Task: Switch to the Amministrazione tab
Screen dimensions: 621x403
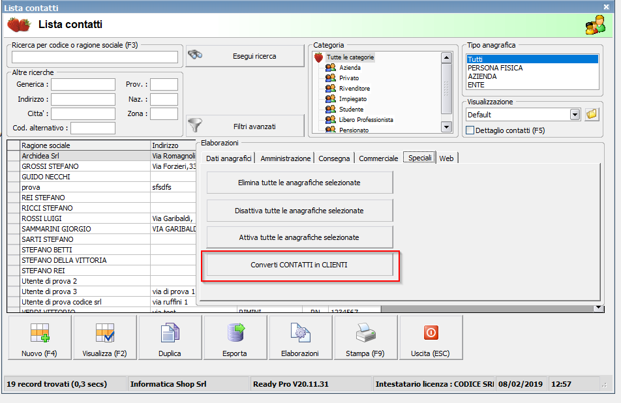Action: tap(286, 158)
